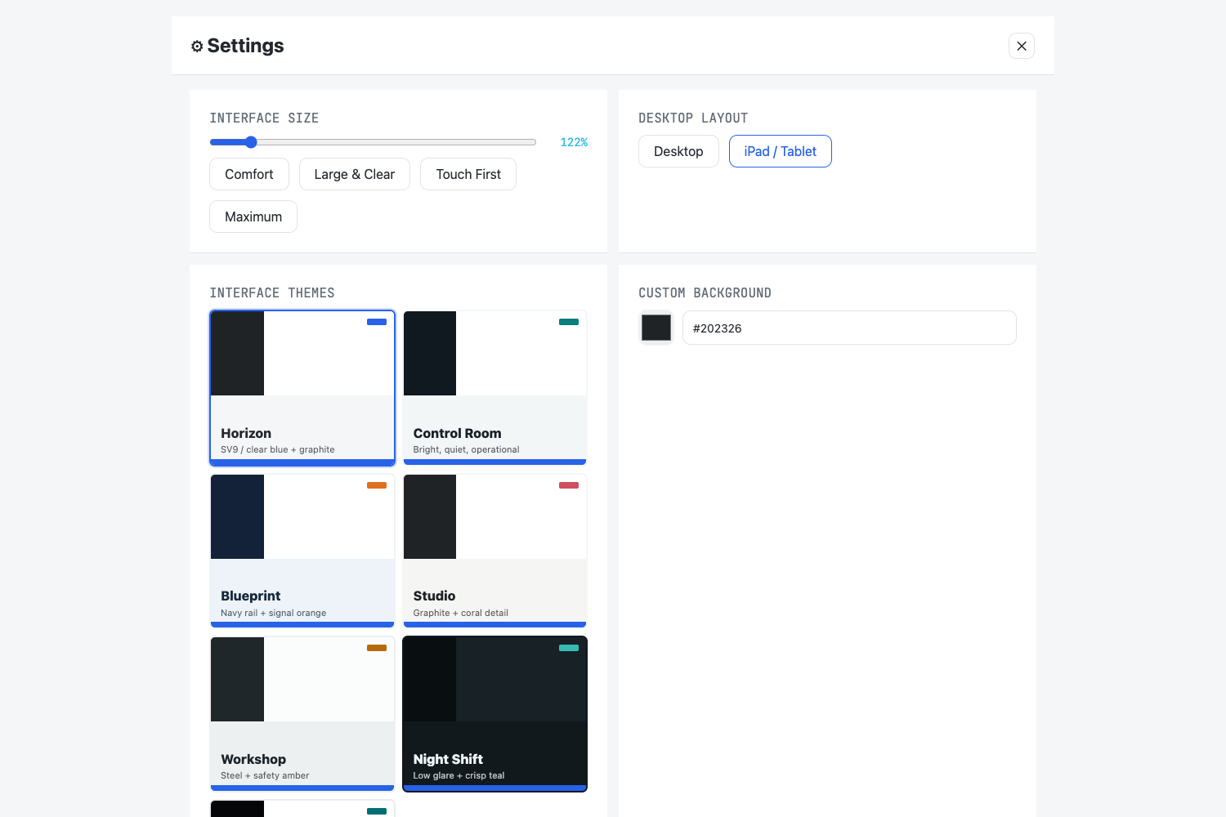Set interface size to Maximum
The width and height of the screenshot is (1226, 817).
pos(253,217)
